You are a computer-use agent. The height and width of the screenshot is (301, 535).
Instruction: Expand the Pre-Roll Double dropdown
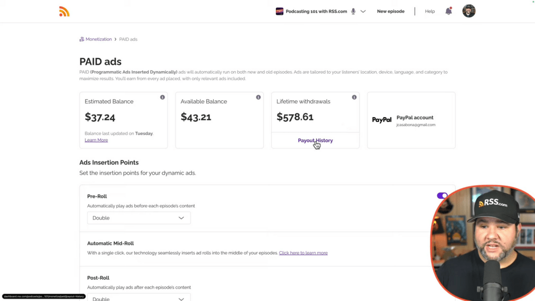tap(138, 218)
